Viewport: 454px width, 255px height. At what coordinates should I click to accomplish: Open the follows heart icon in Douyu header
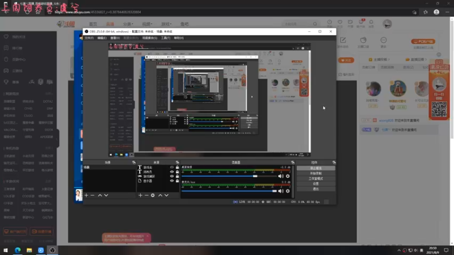point(340,22)
